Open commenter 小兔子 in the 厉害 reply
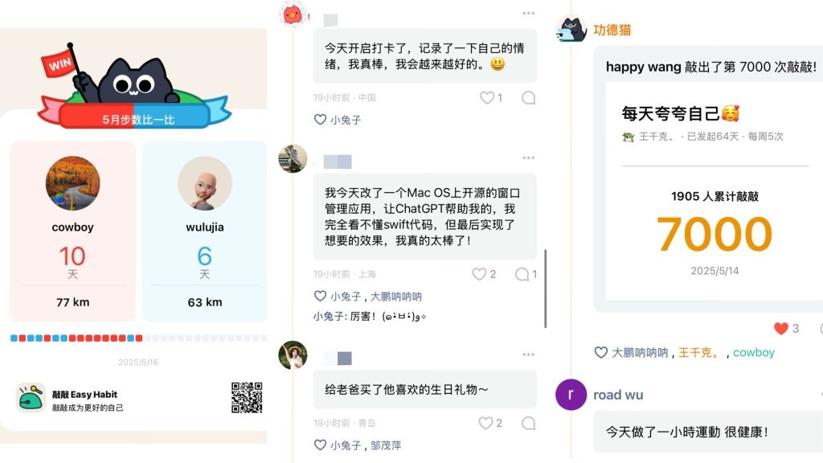823x463 pixels. pyautogui.click(x=329, y=317)
